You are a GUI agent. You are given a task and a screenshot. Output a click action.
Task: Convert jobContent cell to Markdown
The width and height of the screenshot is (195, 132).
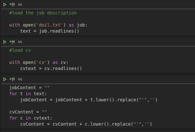20,79
